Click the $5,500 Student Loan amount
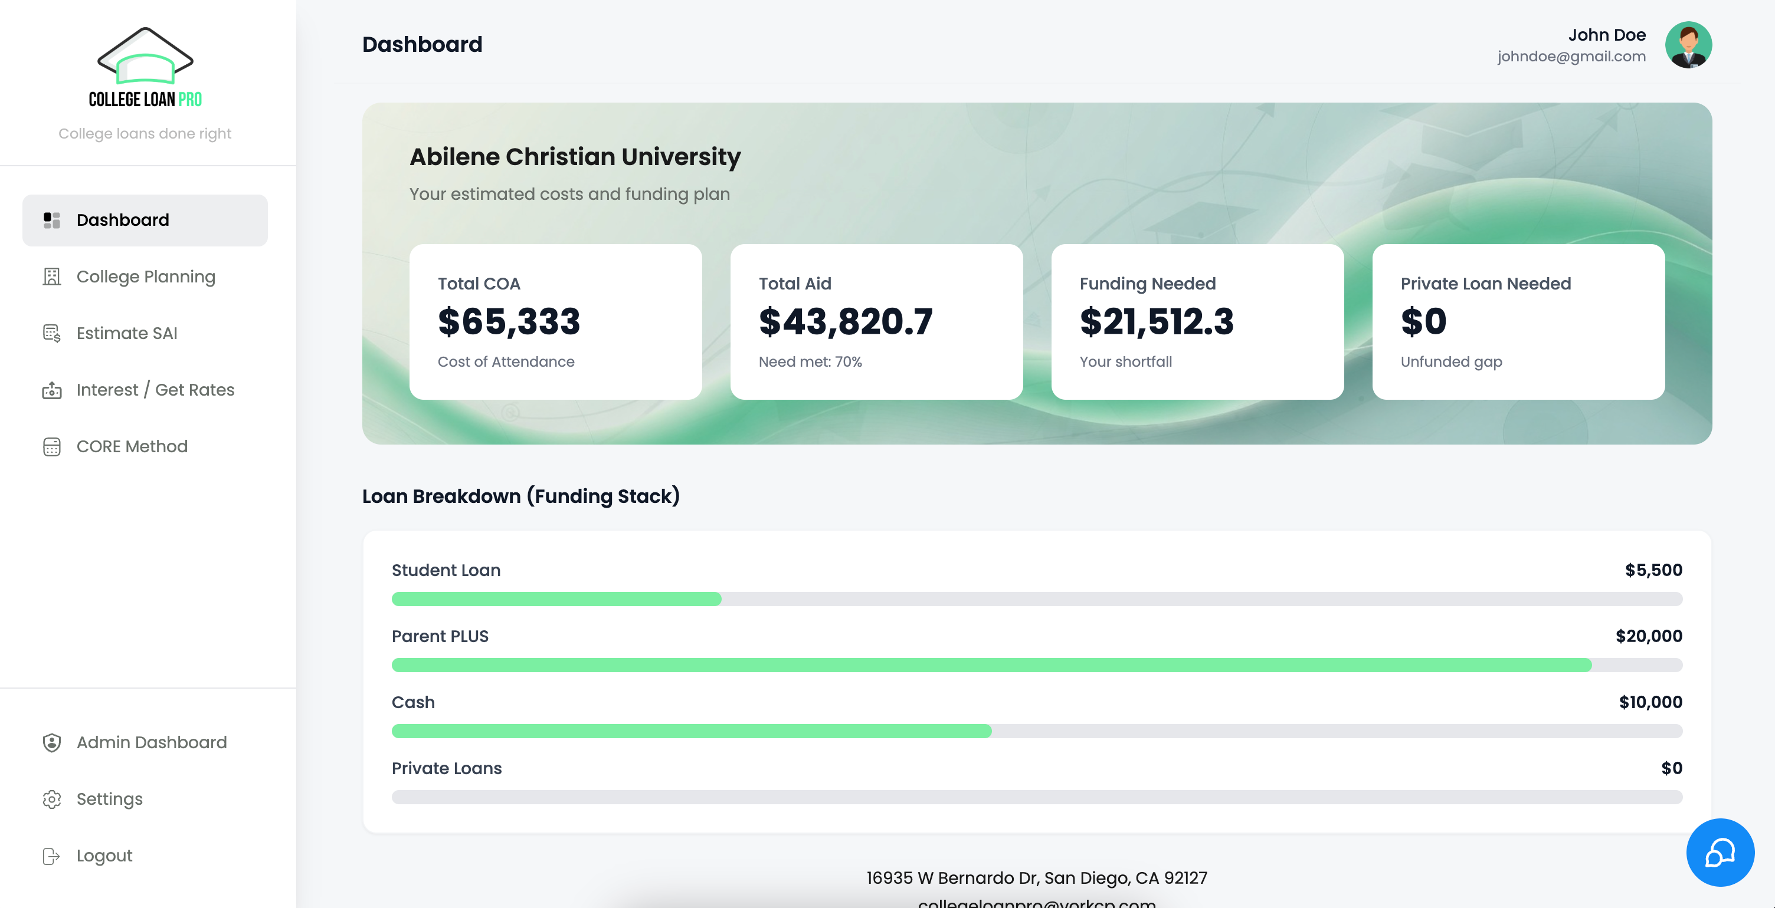The image size is (1775, 908). point(1653,570)
